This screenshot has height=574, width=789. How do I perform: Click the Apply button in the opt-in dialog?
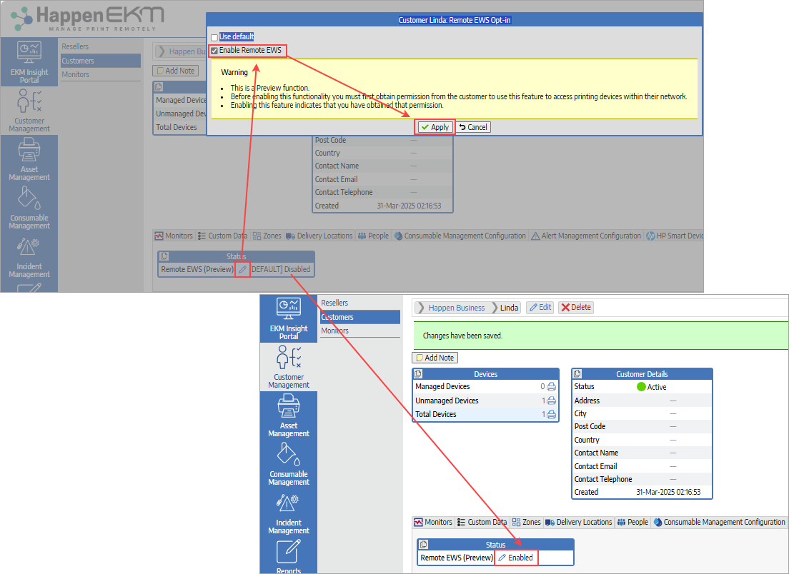coord(435,127)
